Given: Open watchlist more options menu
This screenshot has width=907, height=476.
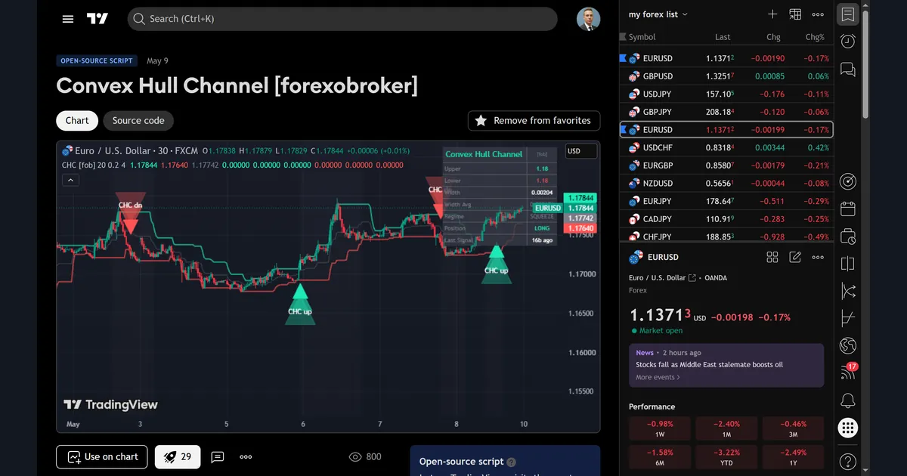Looking at the screenshot, I should [x=818, y=14].
